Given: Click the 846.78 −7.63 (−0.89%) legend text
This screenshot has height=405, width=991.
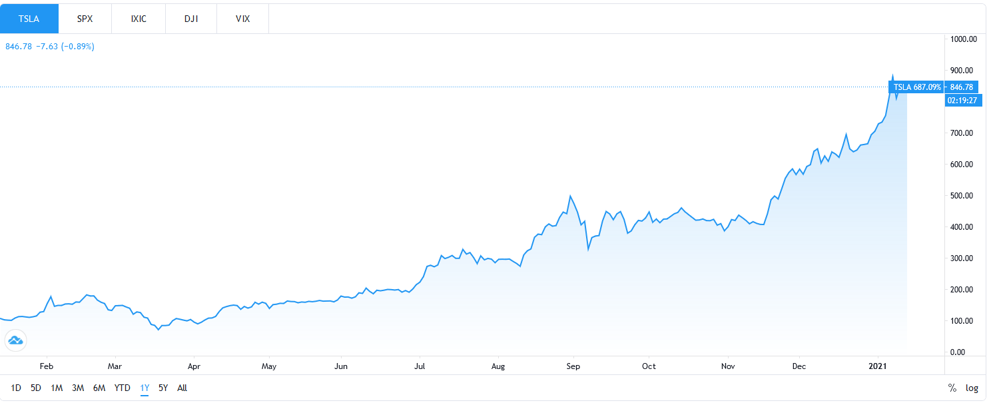Looking at the screenshot, I should (x=50, y=47).
